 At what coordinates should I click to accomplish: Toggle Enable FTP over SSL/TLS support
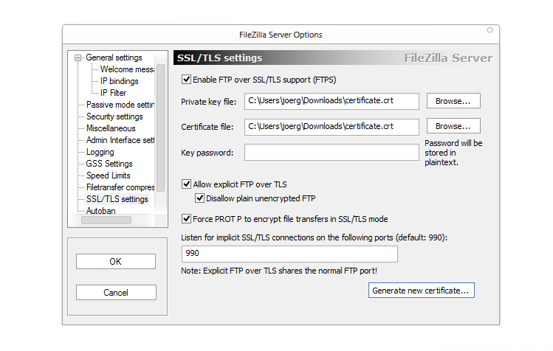point(187,80)
